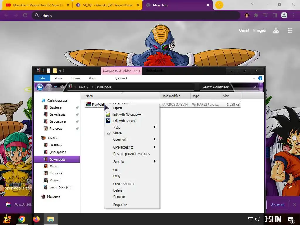Switch to the Home ribbon tab
The width and height of the screenshot is (300, 225).
tap(59, 78)
